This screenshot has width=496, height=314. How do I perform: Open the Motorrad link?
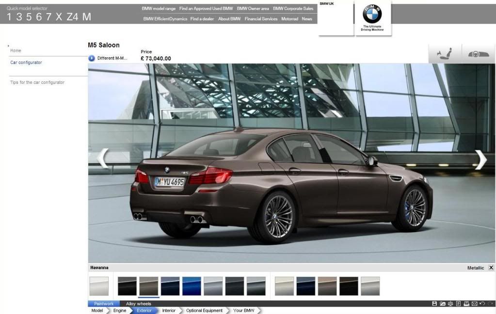tap(290, 19)
